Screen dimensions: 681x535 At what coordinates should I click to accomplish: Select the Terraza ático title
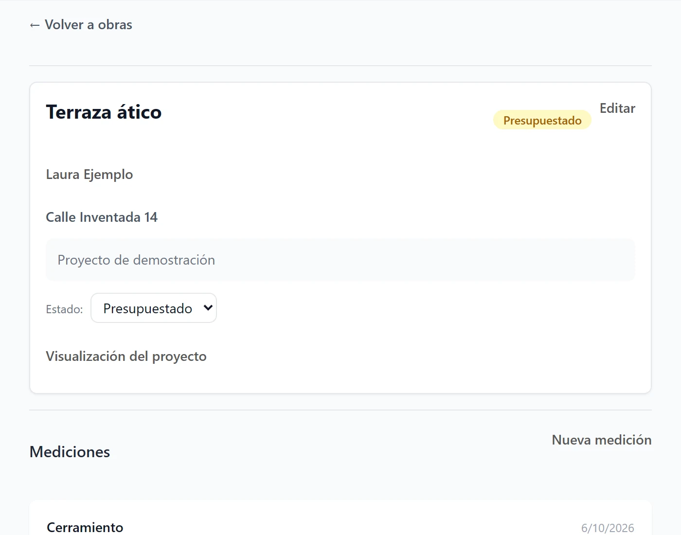click(104, 112)
